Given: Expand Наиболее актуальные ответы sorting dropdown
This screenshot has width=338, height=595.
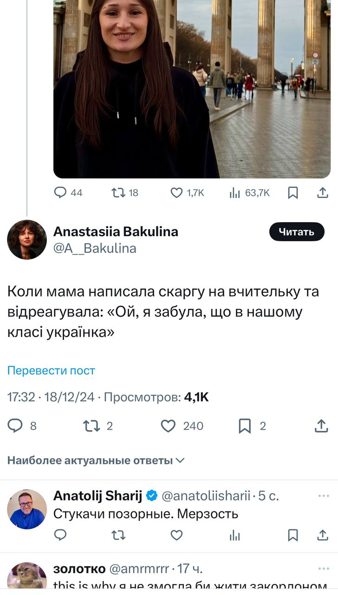Looking at the screenshot, I should point(96,461).
